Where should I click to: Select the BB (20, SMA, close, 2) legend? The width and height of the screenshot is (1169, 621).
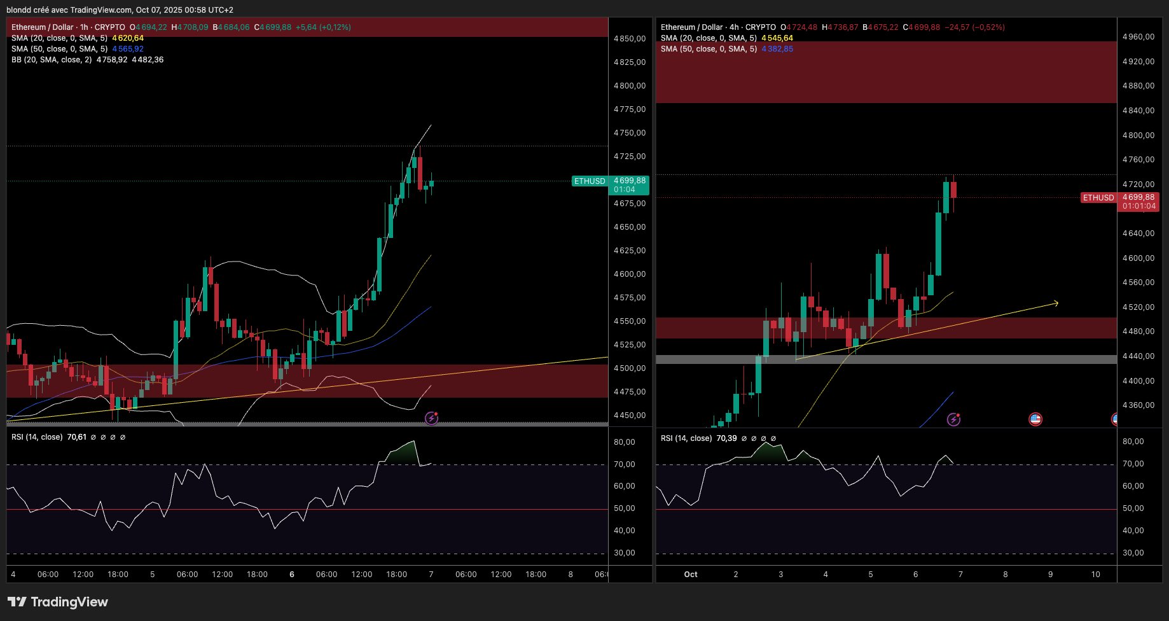[x=87, y=60]
